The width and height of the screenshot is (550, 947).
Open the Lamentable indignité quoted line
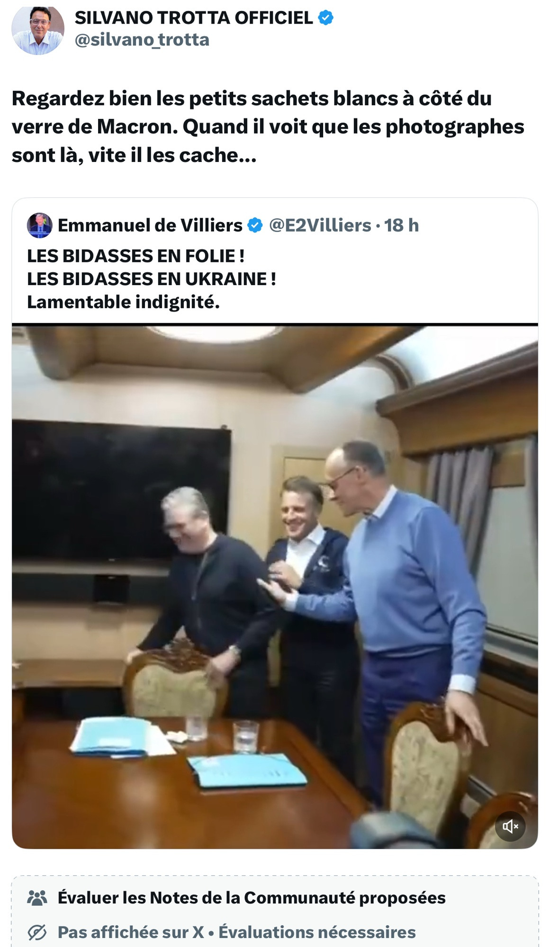pyautogui.click(x=124, y=302)
